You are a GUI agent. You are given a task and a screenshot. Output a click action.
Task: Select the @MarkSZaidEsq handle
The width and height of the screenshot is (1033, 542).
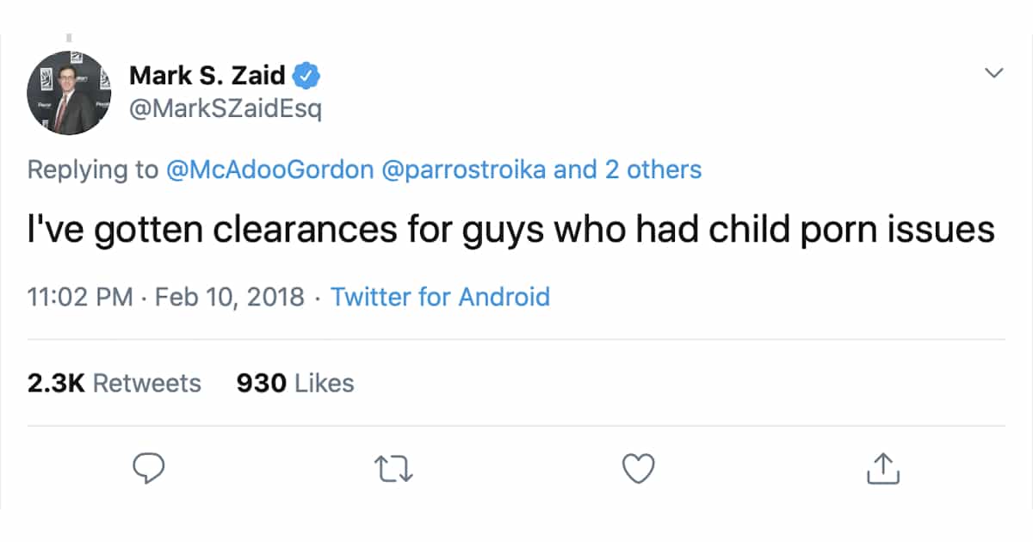point(228,109)
